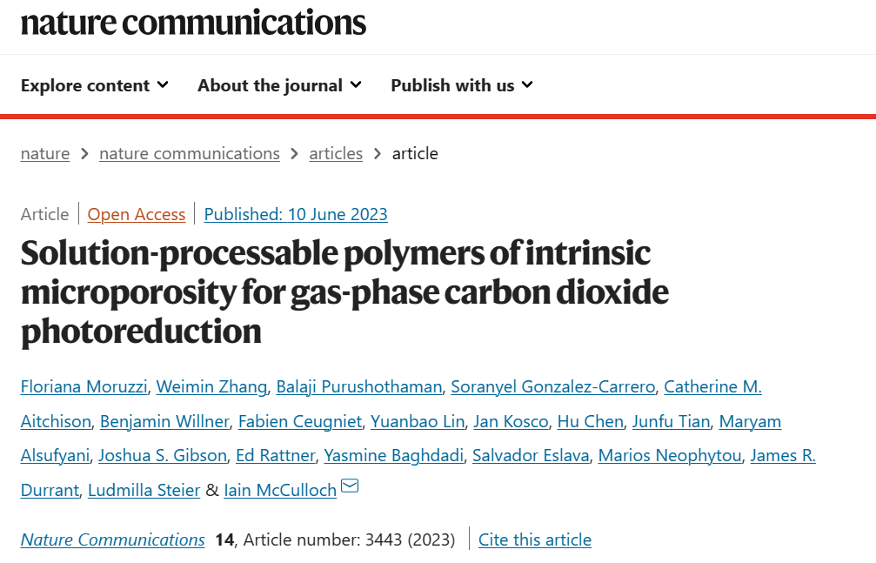View author Floriana Moruzzi
The image size is (876, 563).
tap(84, 387)
